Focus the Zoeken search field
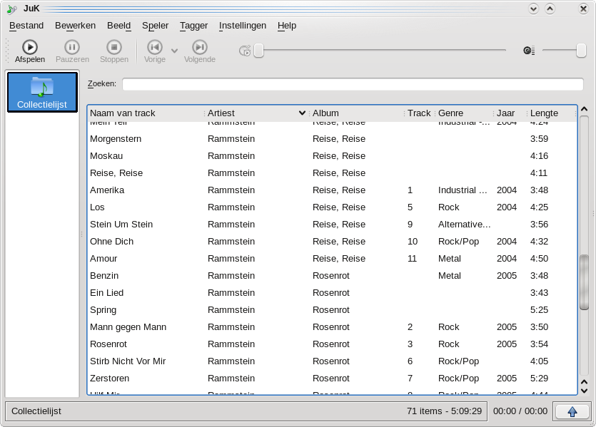The image size is (596, 427). (352, 84)
